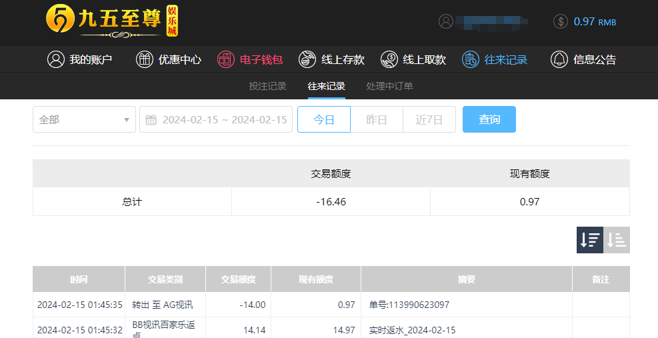
Task: Select the 昨日 date filter
Action: pyautogui.click(x=377, y=119)
